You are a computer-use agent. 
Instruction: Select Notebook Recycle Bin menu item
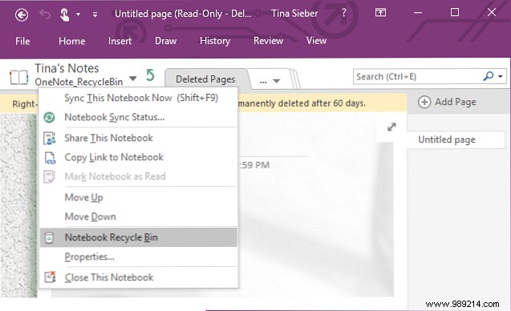point(139,237)
